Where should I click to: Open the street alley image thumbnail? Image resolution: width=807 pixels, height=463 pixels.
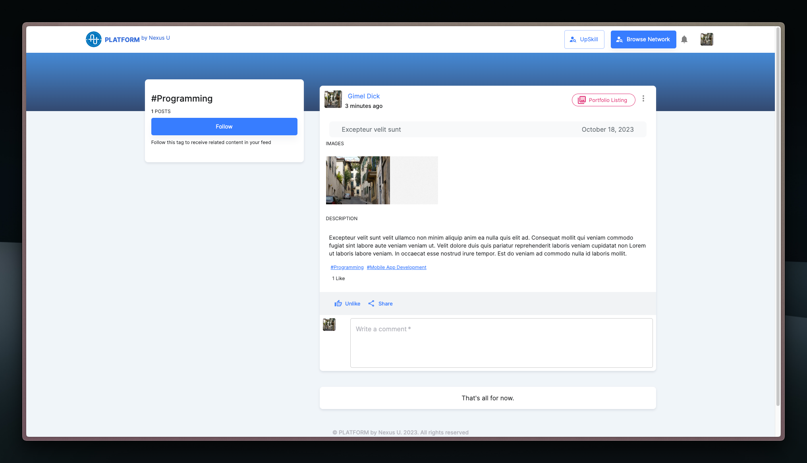pos(358,180)
